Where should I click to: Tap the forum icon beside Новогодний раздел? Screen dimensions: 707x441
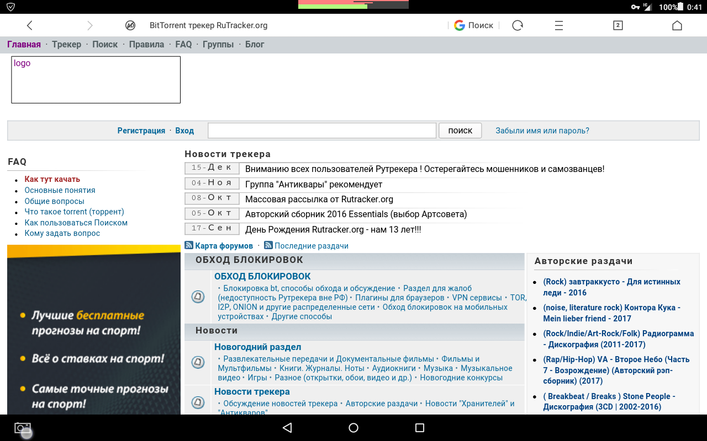coord(198,362)
